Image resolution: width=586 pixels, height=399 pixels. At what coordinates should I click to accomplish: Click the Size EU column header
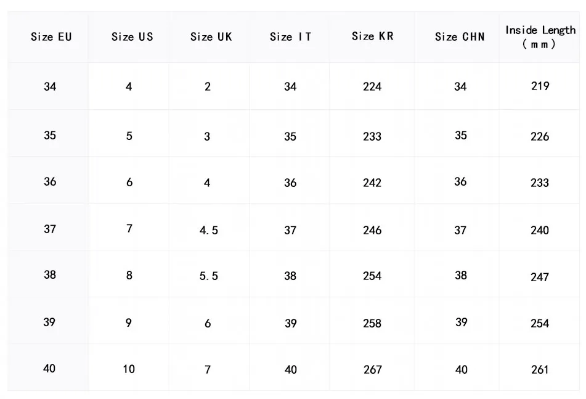tap(51, 37)
